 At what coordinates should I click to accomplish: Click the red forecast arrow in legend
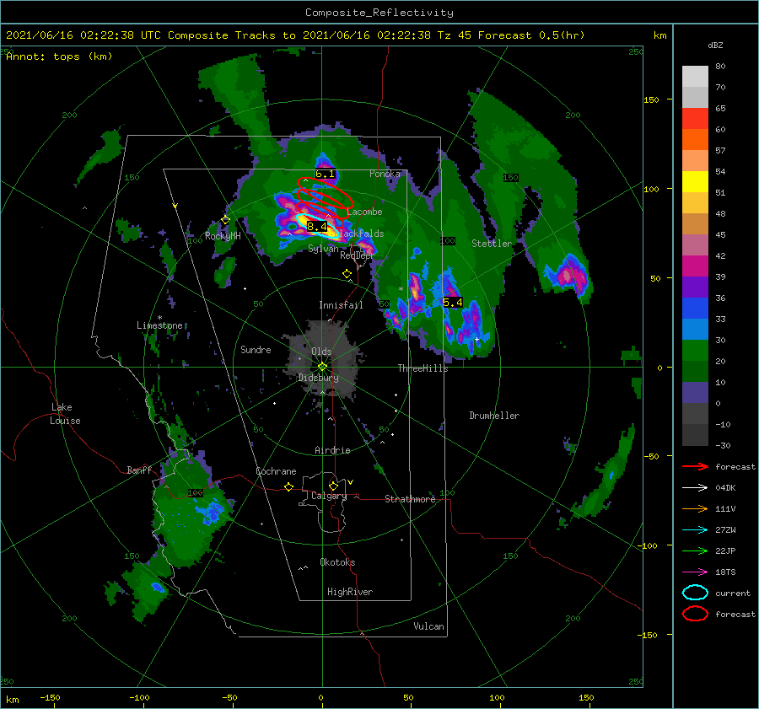(x=695, y=466)
